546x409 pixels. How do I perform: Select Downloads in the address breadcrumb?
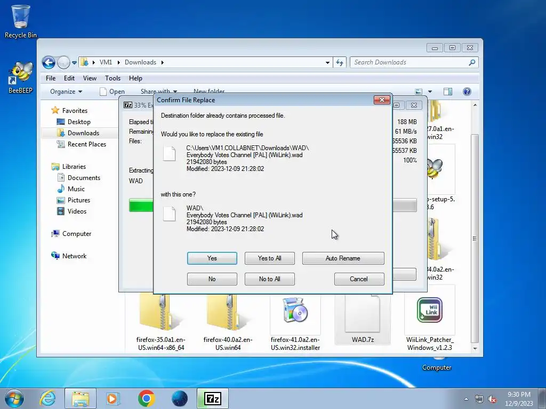pos(140,62)
